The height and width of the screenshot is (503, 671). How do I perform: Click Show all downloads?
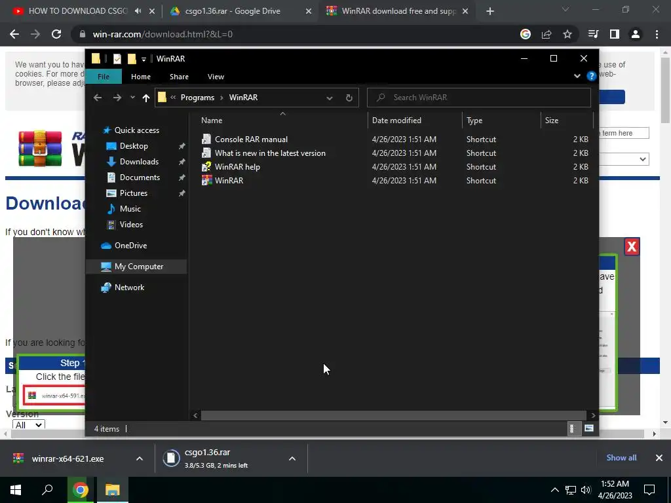(621, 458)
